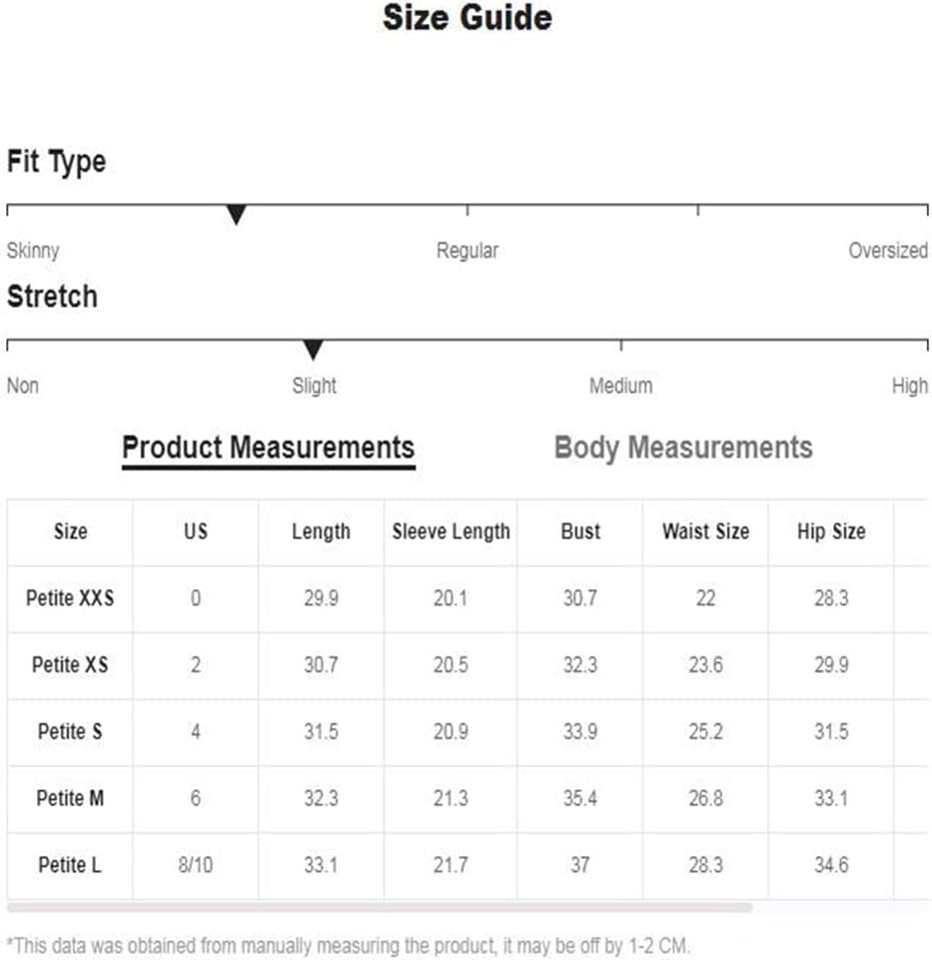Click the Petite XXS size row
The image size is (932, 960).
[467, 598]
